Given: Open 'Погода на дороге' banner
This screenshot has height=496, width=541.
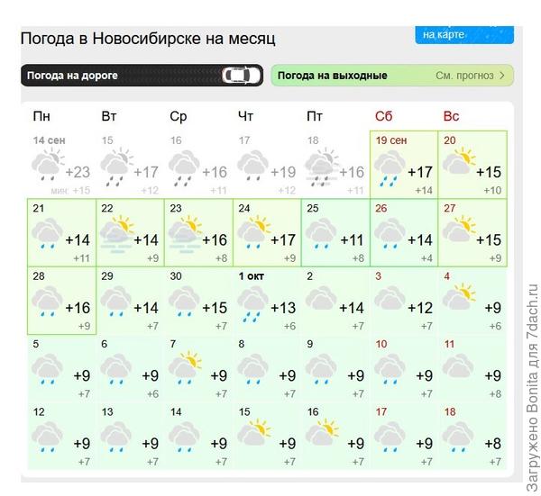Looking at the screenshot, I should click(x=142, y=75).
